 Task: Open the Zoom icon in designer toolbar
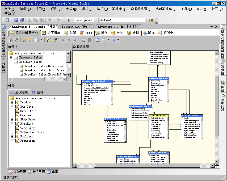coord(104,40)
